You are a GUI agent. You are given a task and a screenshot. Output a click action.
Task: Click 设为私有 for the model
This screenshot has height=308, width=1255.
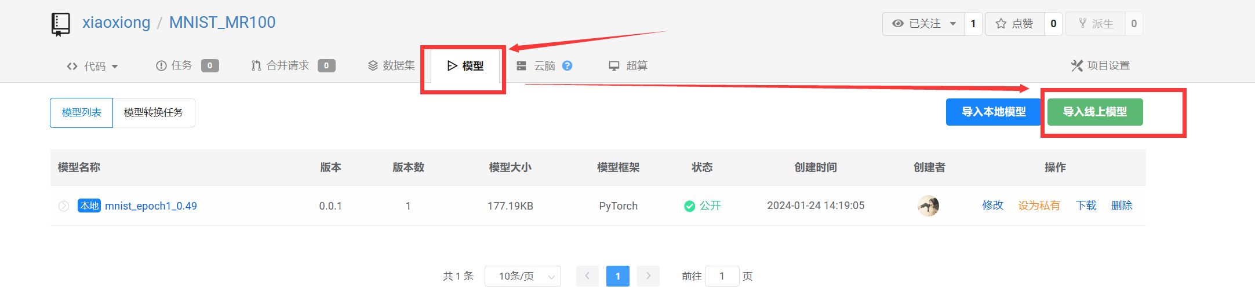pyautogui.click(x=1039, y=206)
